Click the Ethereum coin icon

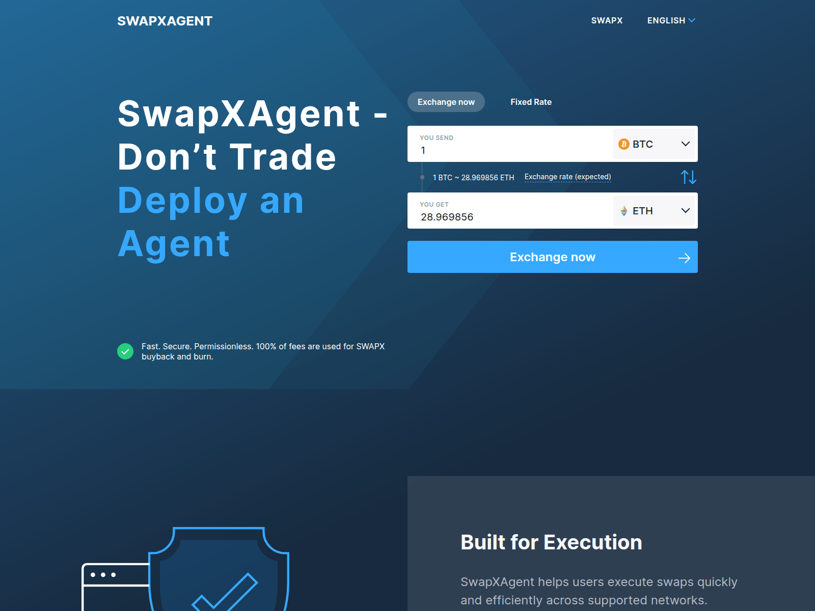(x=624, y=211)
